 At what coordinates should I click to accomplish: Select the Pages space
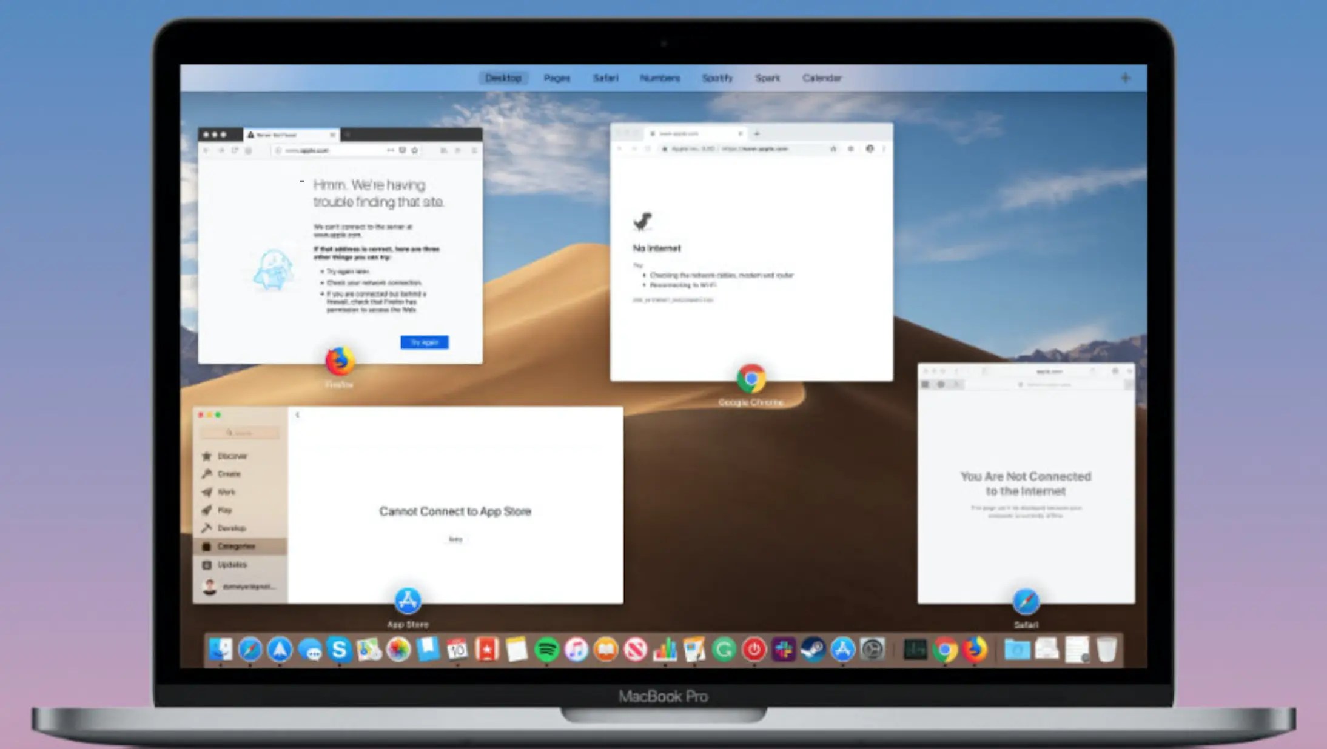coord(557,78)
